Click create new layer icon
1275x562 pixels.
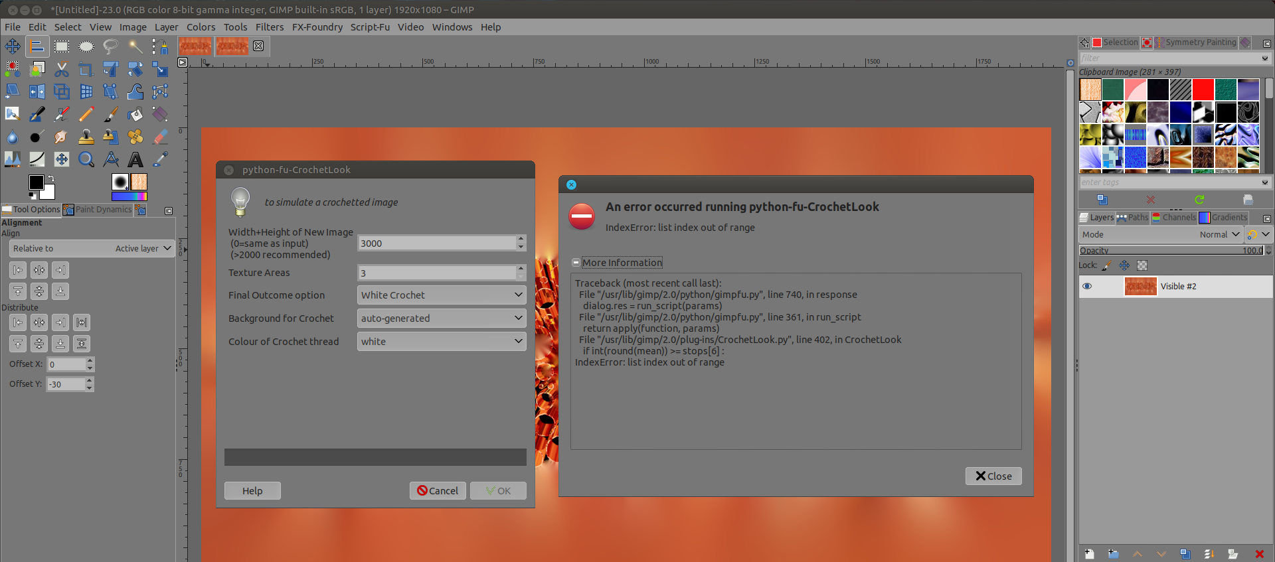pyautogui.click(x=1089, y=554)
